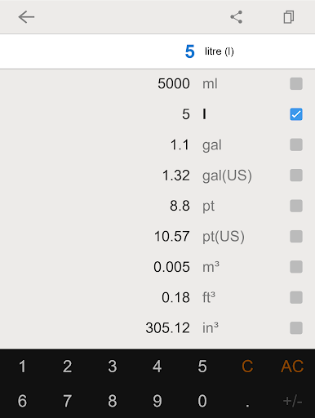Tick the in³ checkbox
Image resolution: width=315 pixels, height=418 pixels.
[296, 328]
